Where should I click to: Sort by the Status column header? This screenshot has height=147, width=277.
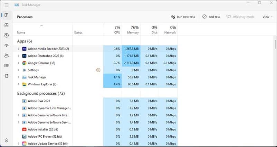coord(88,29)
